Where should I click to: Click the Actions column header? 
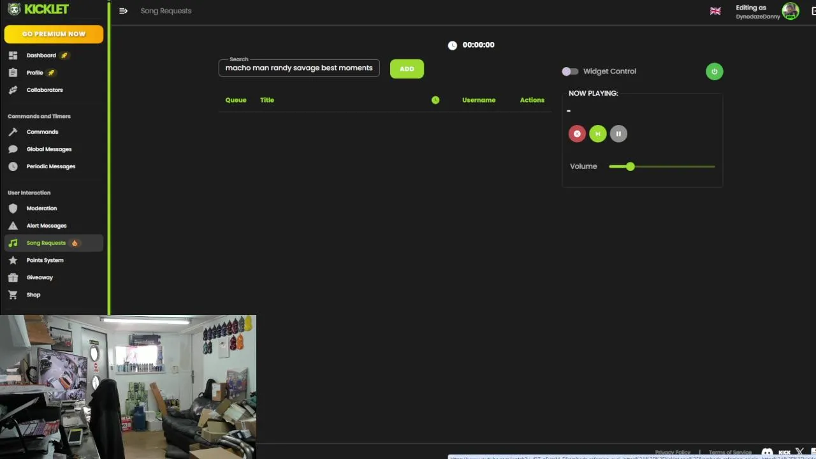[532, 100]
